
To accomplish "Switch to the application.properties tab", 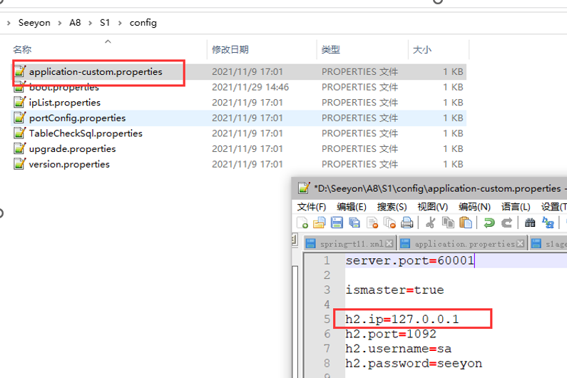I will (x=463, y=243).
